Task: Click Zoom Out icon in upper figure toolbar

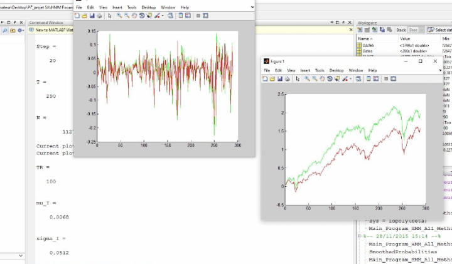Action: point(127,15)
